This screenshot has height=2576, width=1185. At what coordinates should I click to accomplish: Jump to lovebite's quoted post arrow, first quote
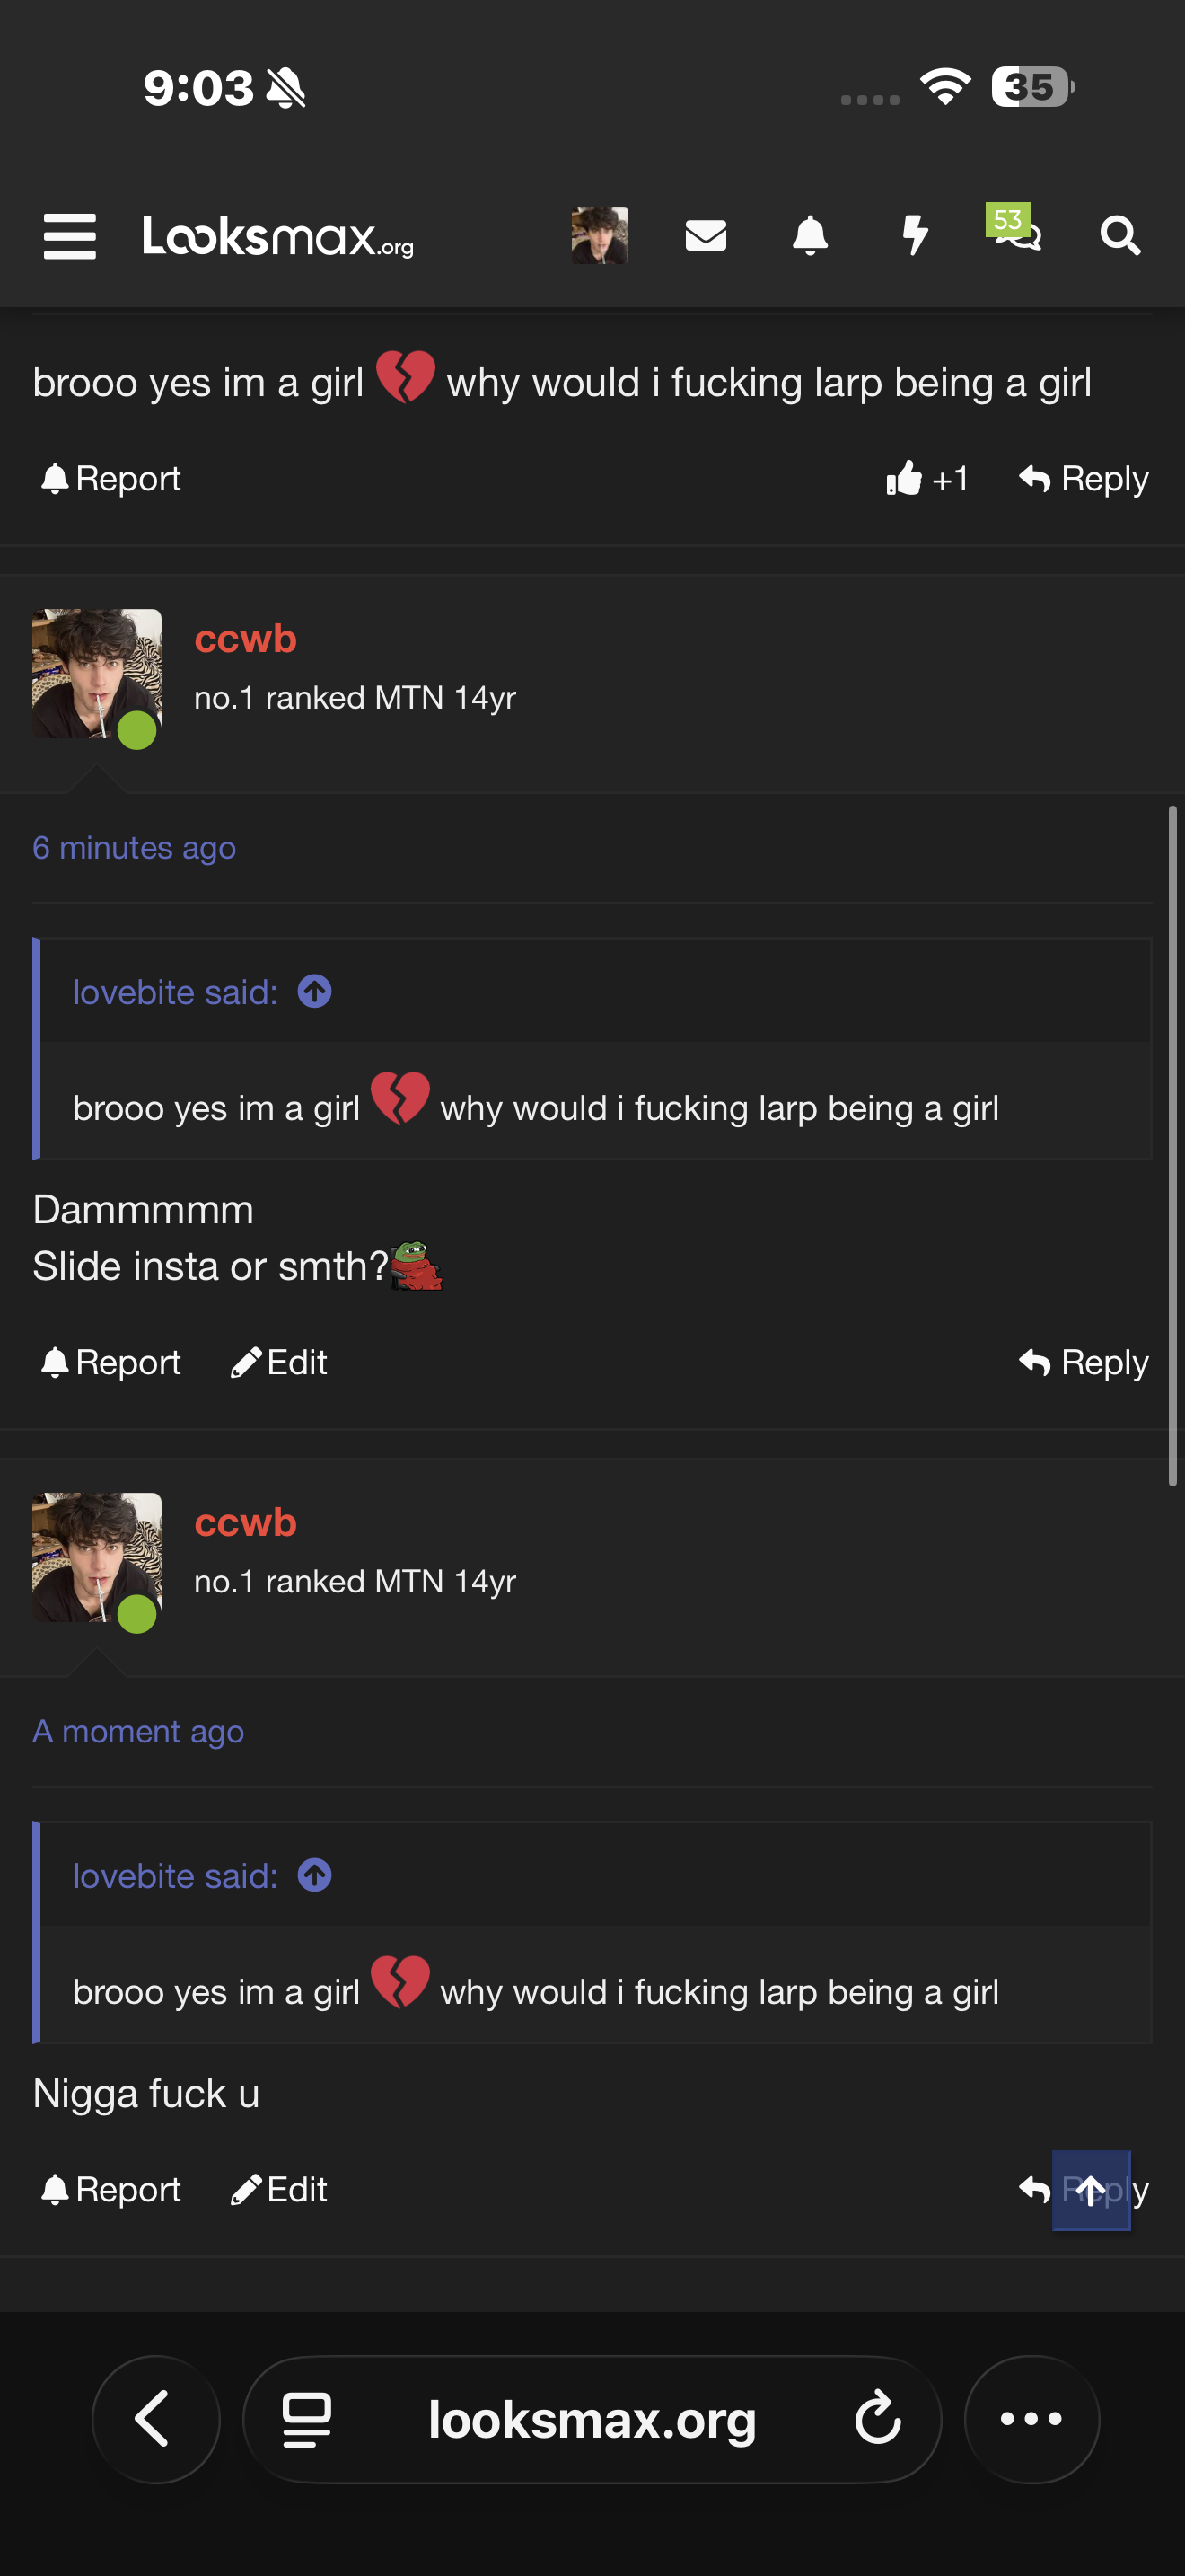315,992
